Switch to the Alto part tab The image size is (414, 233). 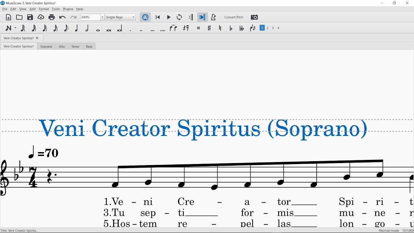[x=62, y=47]
